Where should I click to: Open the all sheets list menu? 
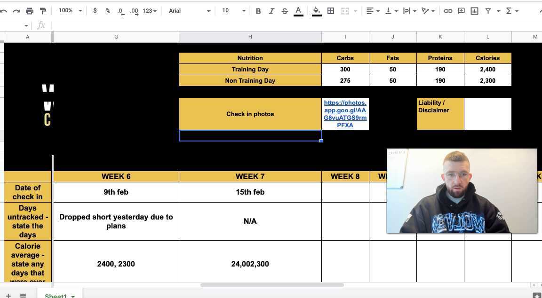coord(23,296)
